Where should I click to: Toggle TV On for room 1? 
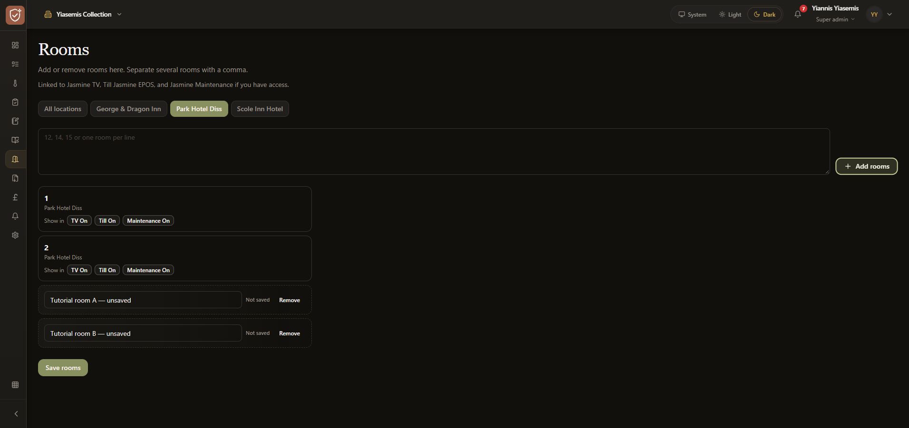(79, 221)
